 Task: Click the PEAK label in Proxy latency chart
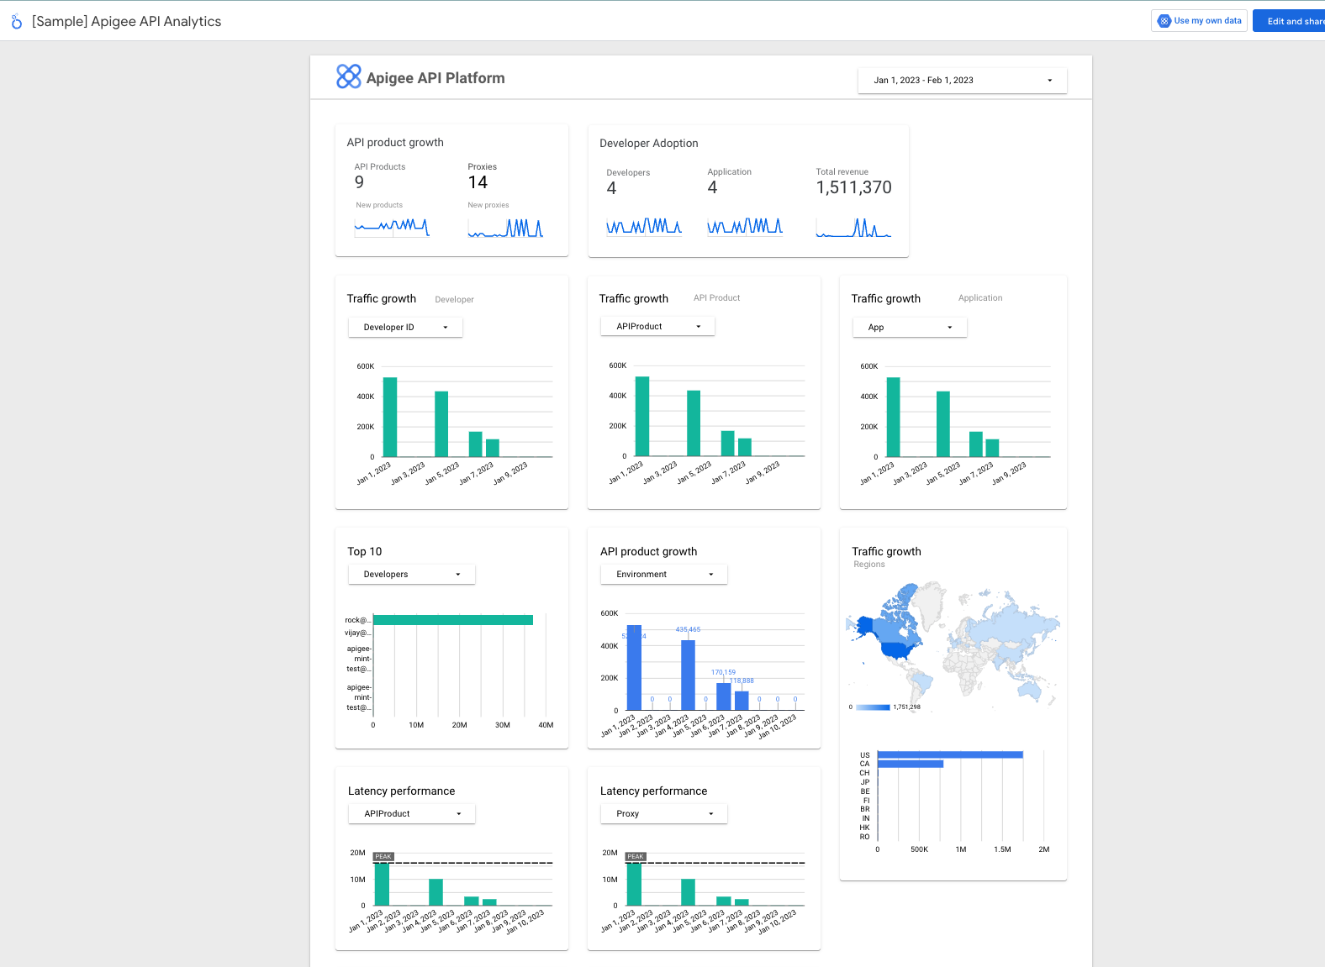pyautogui.click(x=636, y=857)
